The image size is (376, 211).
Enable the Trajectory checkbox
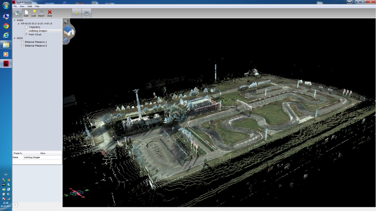point(26,27)
